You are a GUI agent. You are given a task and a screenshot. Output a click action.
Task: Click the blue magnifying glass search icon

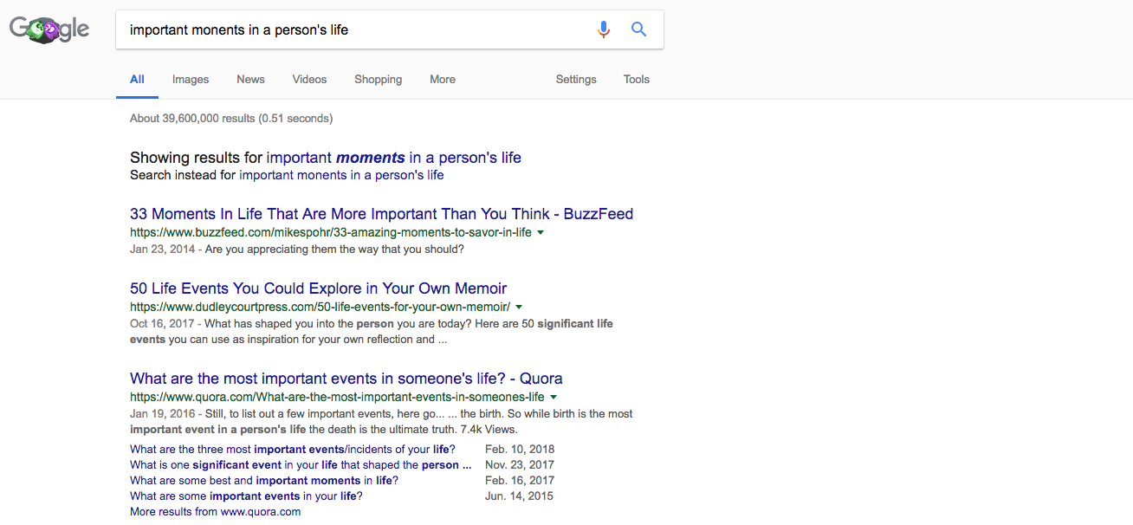pos(639,29)
